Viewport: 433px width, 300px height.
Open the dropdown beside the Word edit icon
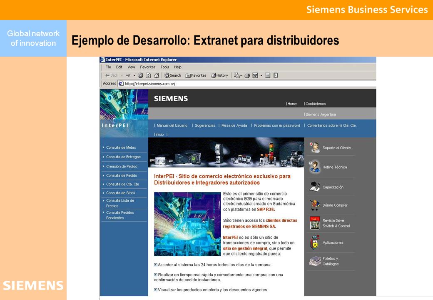coord(261,75)
